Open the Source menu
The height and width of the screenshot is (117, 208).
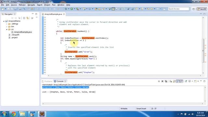14,5
